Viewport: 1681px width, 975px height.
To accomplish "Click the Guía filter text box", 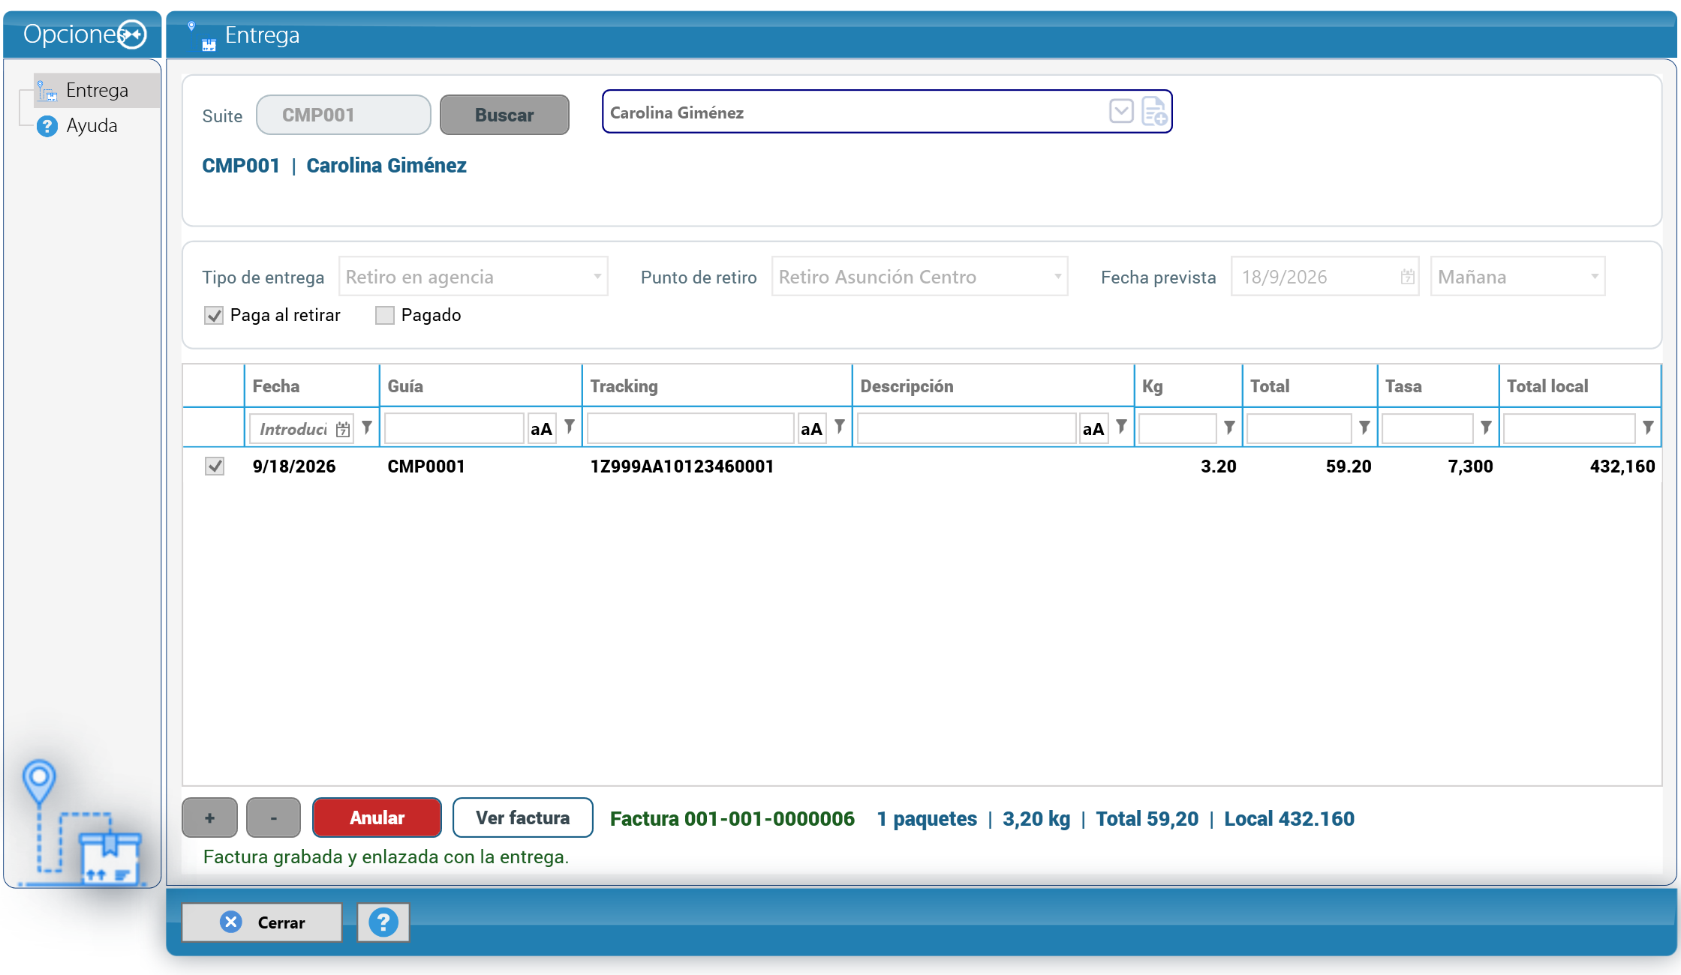I will (x=454, y=428).
